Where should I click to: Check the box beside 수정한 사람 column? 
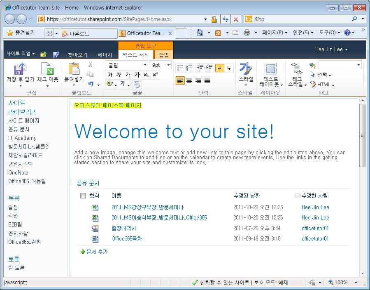(298, 196)
